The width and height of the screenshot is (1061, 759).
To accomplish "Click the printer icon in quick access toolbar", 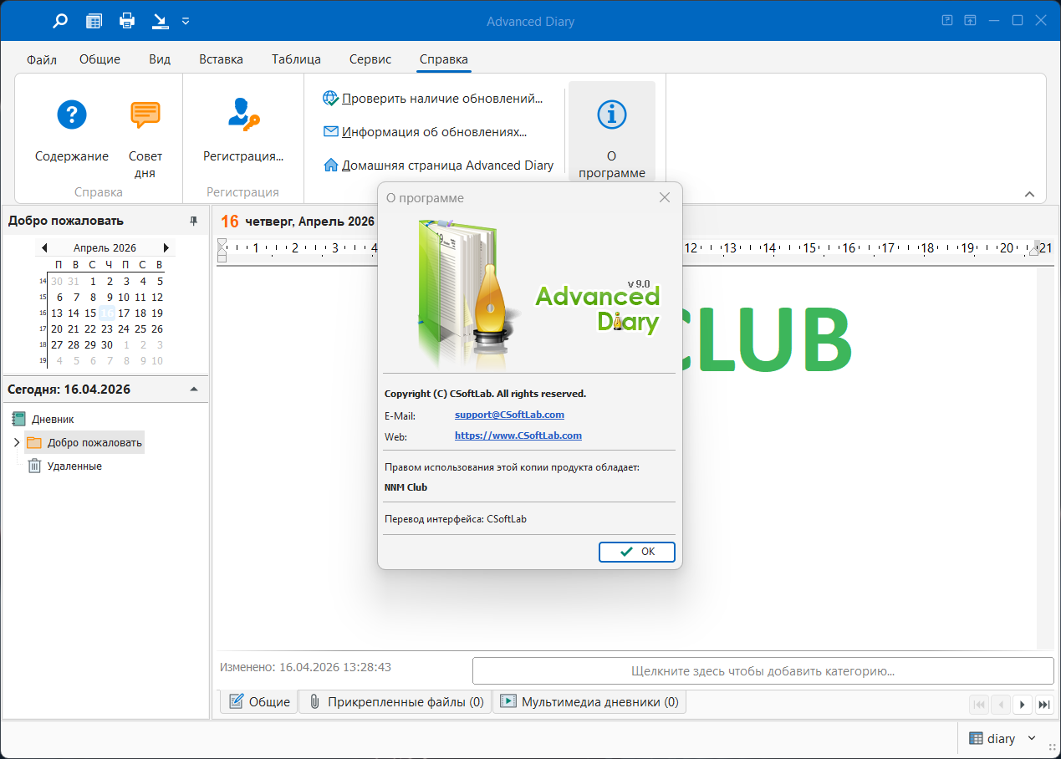I will click(127, 21).
